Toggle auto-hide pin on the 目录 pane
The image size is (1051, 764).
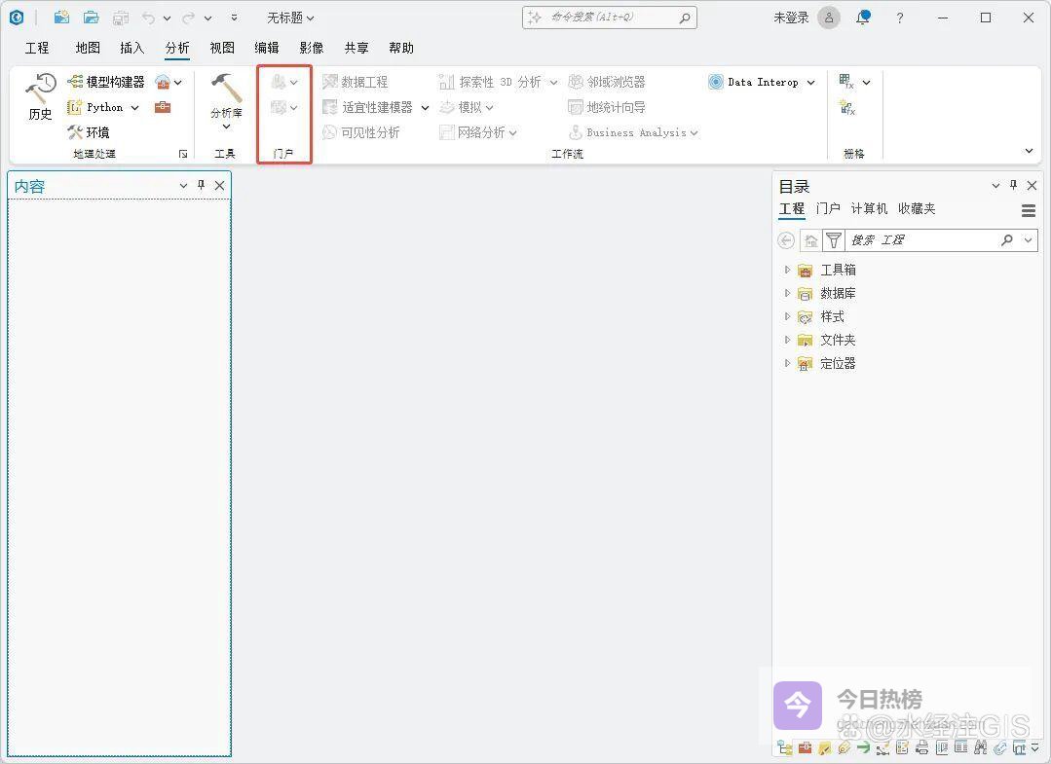(x=1013, y=185)
